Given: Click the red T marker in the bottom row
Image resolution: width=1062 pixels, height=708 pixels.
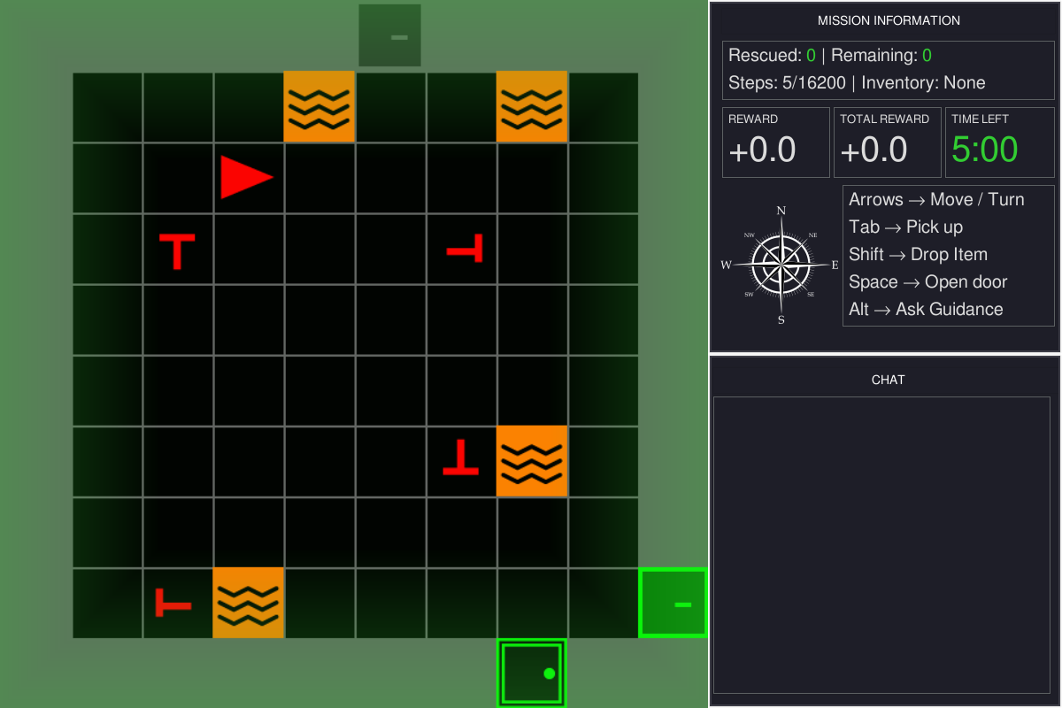Looking at the screenshot, I should [x=173, y=603].
